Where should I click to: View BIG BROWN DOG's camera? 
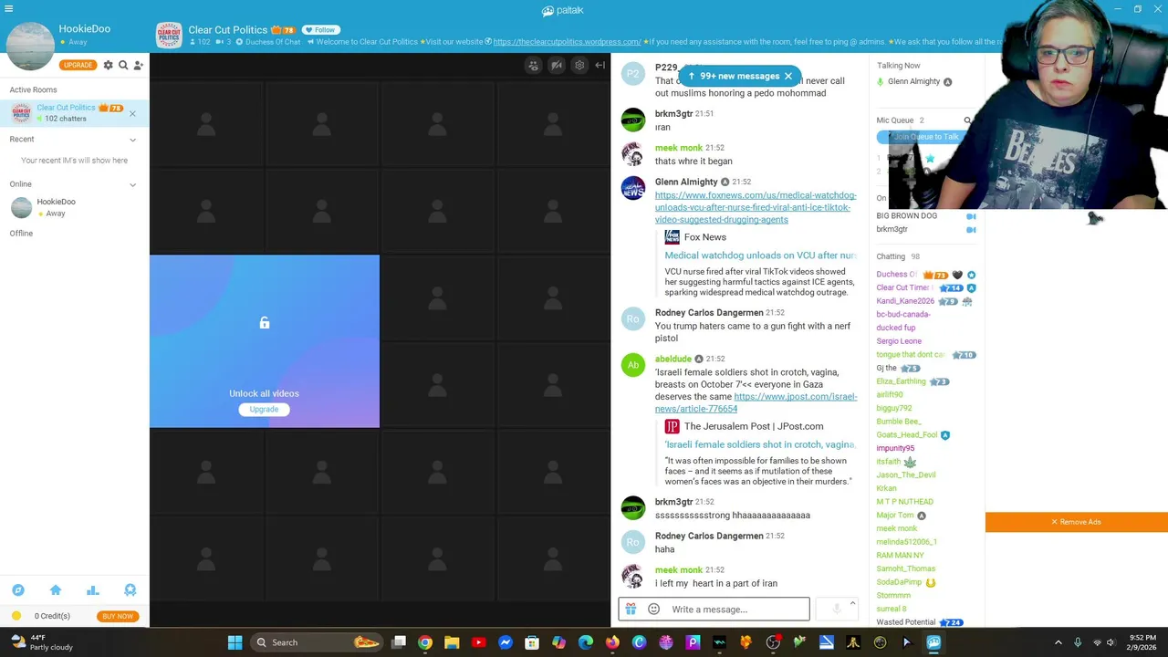point(971,217)
